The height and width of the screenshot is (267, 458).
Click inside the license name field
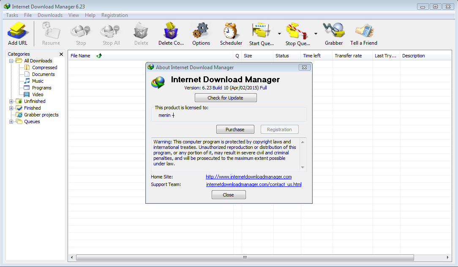point(190,115)
